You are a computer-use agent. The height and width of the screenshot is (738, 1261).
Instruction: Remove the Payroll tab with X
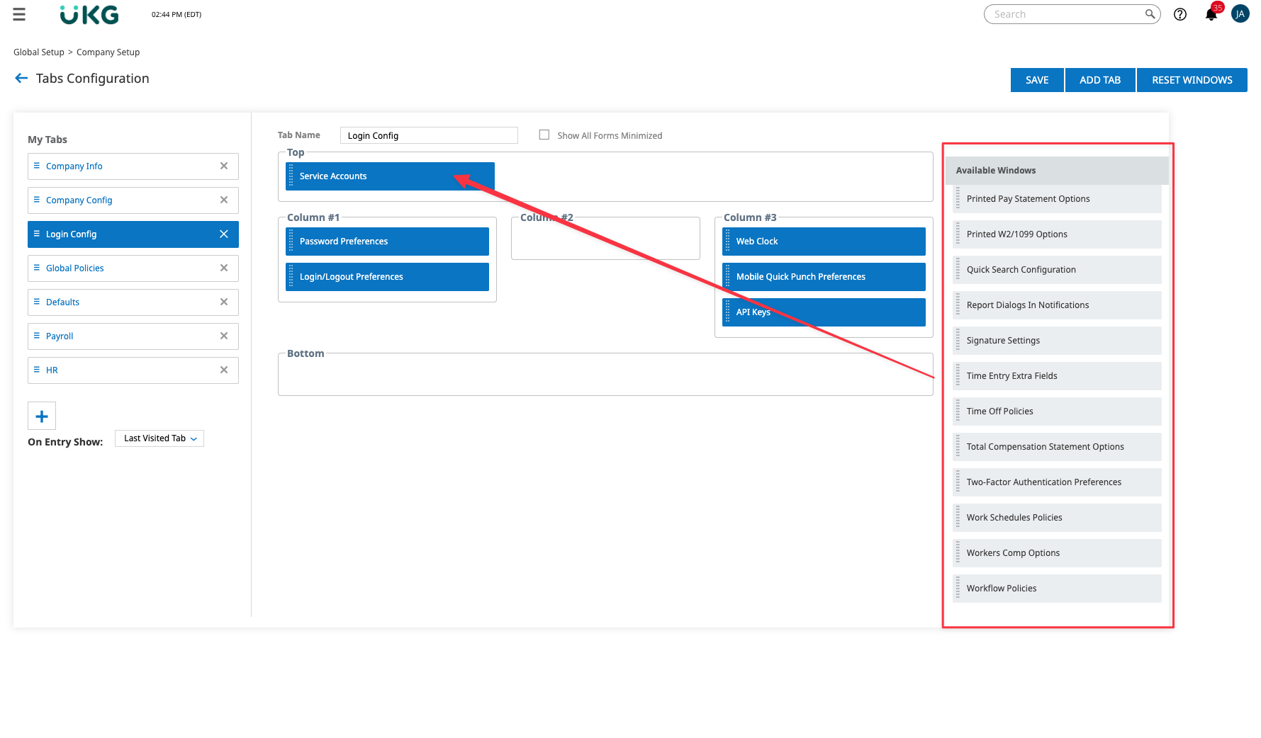click(224, 336)
